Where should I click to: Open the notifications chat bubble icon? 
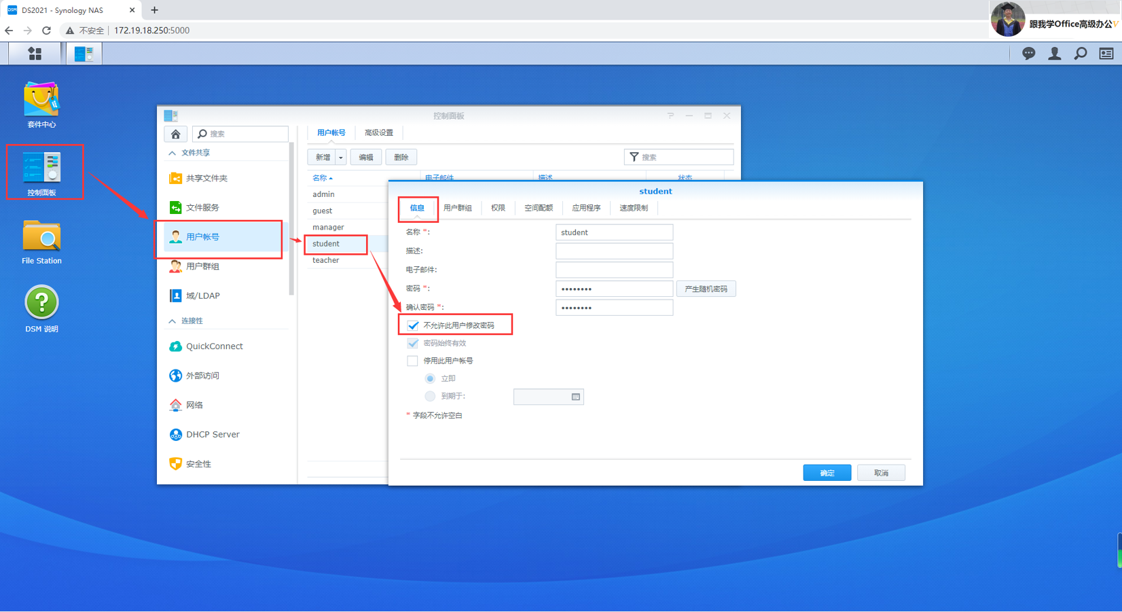(x=1028, y=54)
